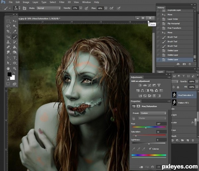This screenshot has width=199, height=171.
Task: Select the Hand tool
Action: [x=8, y=69]
